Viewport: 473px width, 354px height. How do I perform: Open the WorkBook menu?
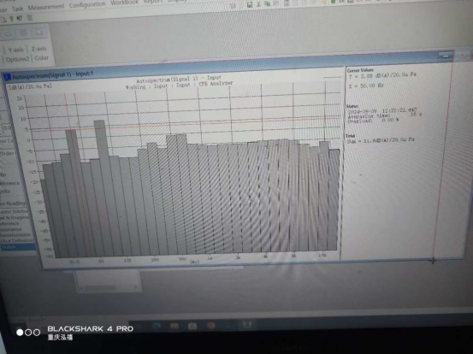pos(124,3)
